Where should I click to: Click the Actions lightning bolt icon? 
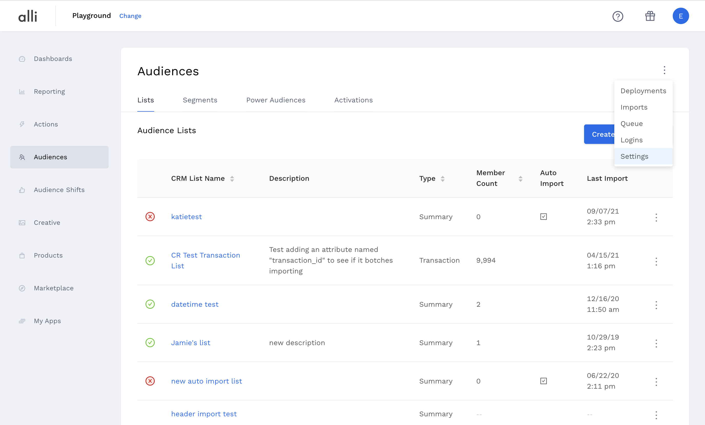[x=22, y=124]
